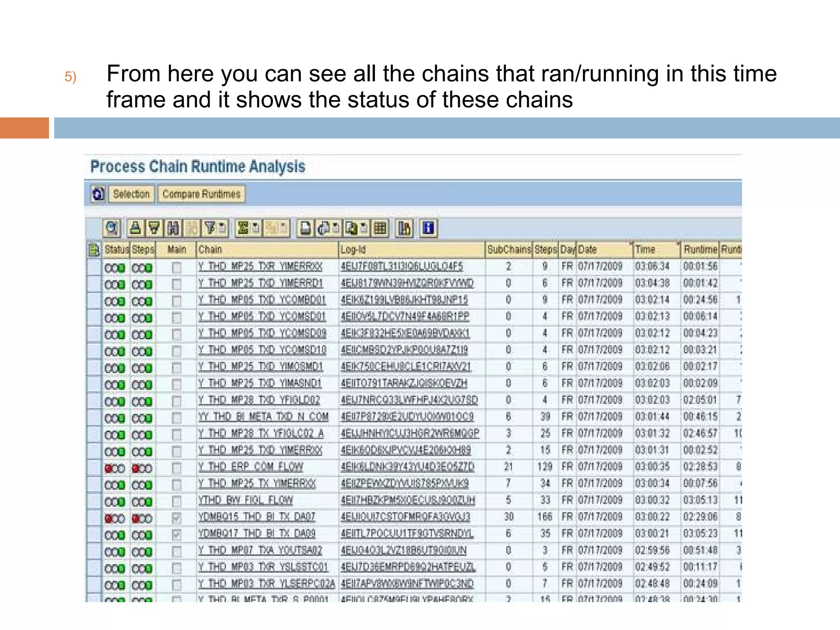Open the Log-Id link in the first table row
This screenshot has width=840, height=630.
(x=402, y=267)
